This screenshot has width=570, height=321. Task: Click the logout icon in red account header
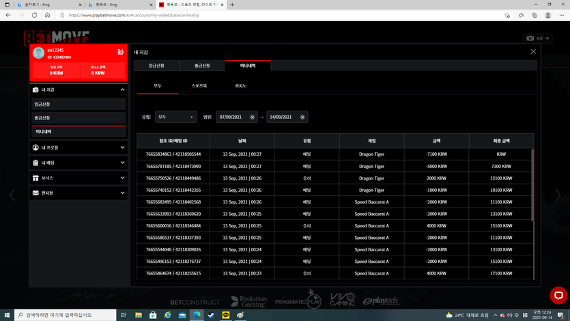click(121, 52)
